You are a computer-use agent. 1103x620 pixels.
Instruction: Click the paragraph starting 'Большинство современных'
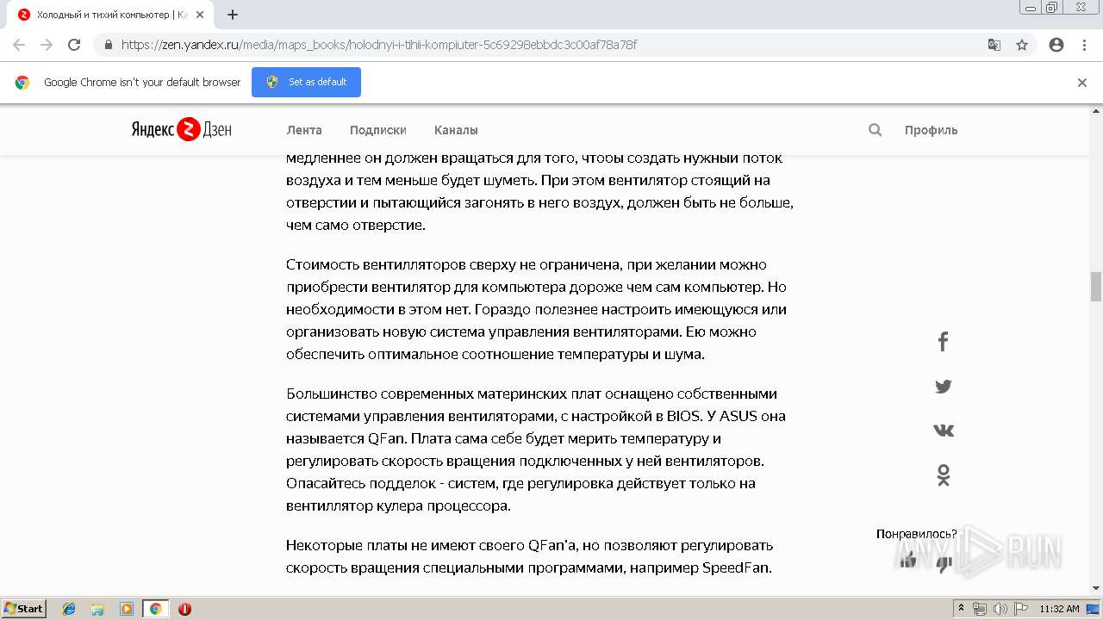536,449
